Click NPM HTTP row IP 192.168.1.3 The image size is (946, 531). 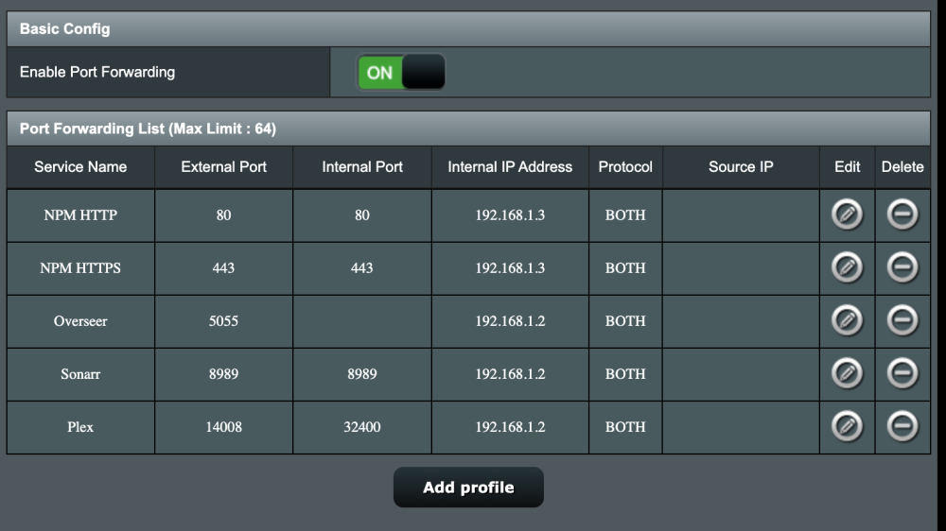coord(510,215)
